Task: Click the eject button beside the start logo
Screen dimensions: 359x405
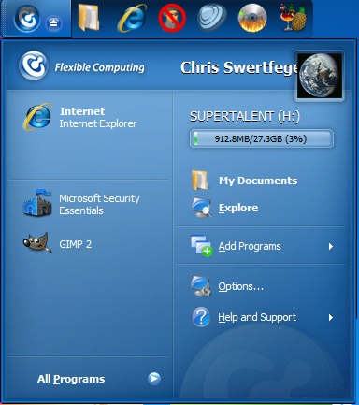Action: click(x=53, y=23)
